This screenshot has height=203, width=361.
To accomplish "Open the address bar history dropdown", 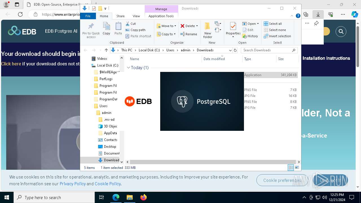I will (x=230, y=50).
